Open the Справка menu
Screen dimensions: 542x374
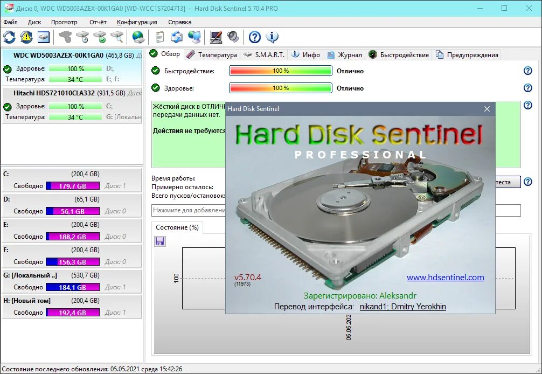180,22
